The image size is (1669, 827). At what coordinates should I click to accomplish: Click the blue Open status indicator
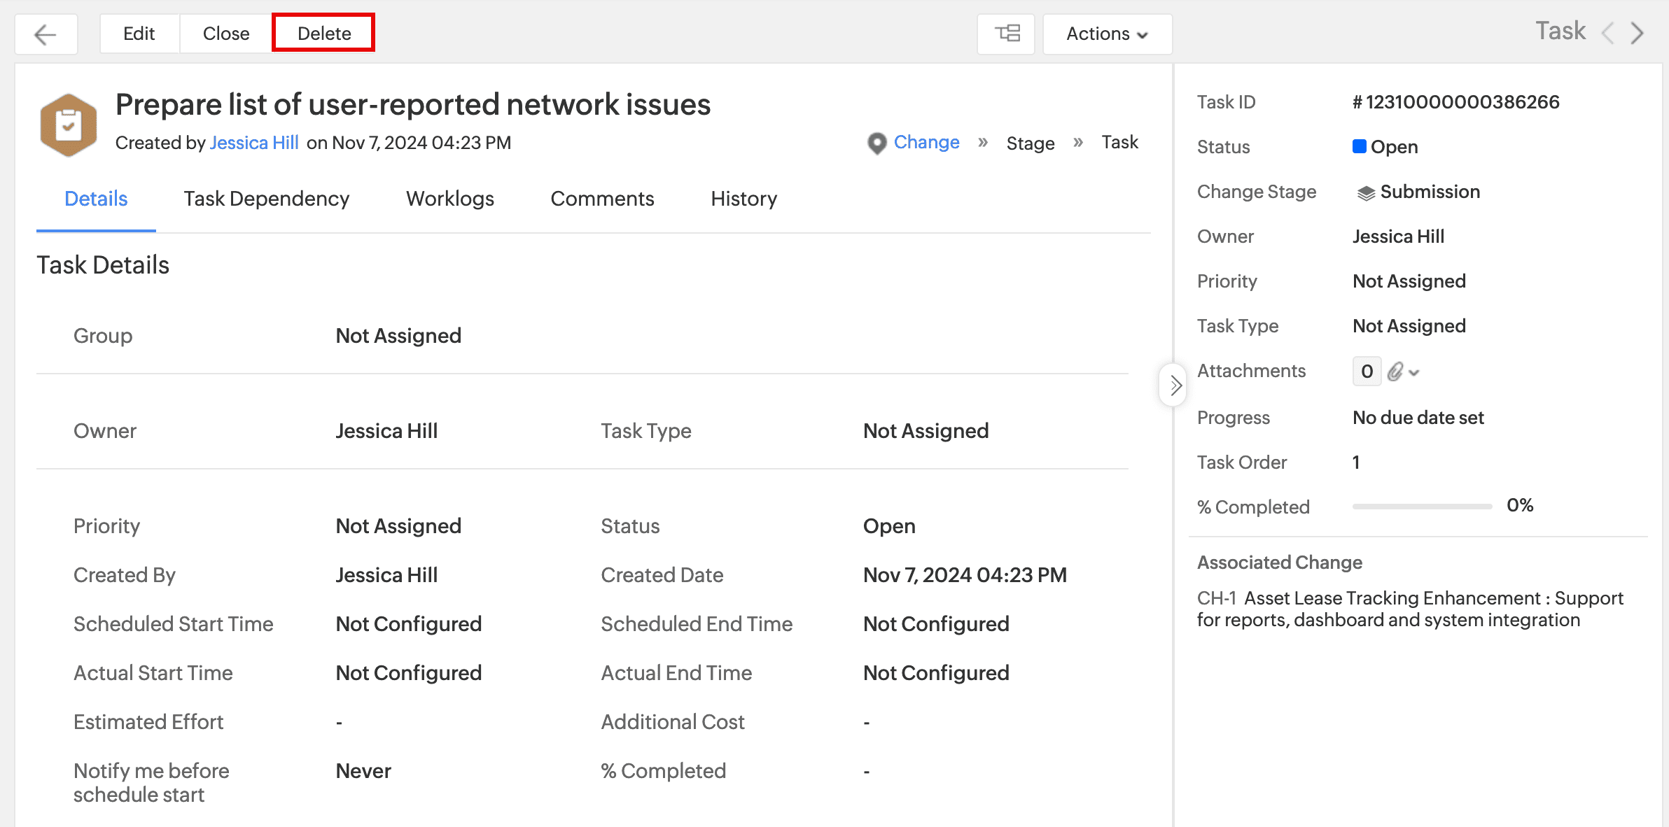1360,147
